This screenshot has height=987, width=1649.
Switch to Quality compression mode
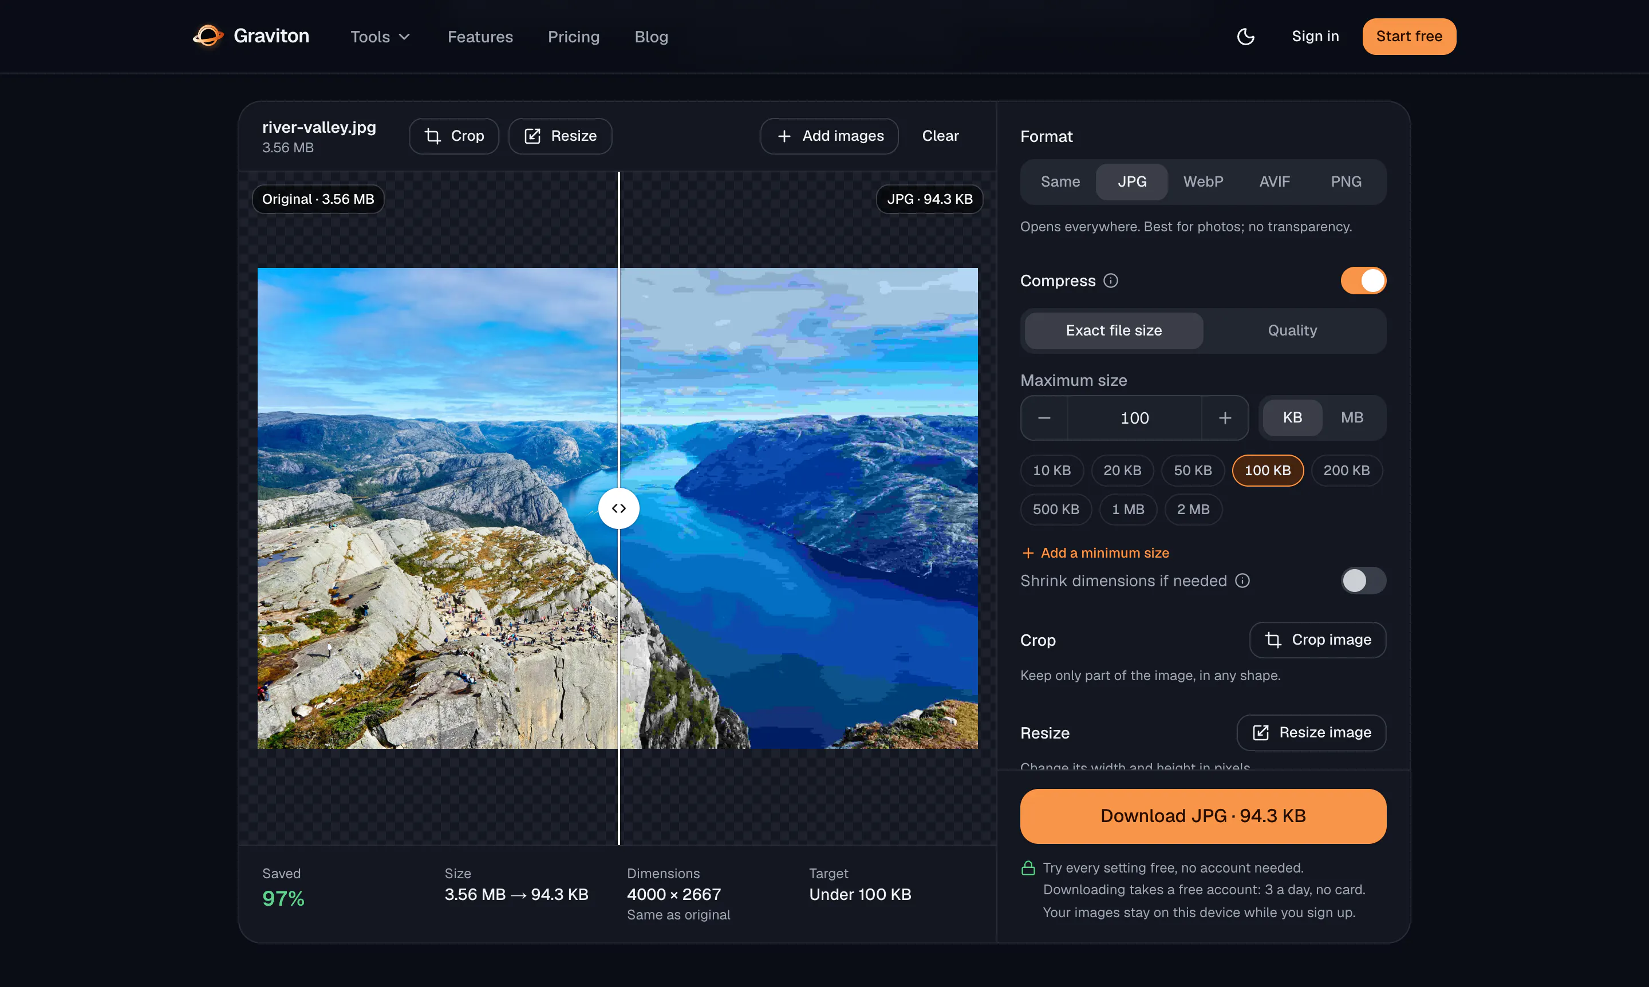point(1292,330)
